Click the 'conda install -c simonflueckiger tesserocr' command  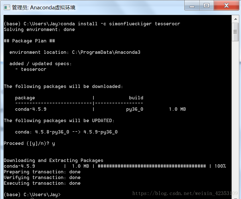click(120, 24)
